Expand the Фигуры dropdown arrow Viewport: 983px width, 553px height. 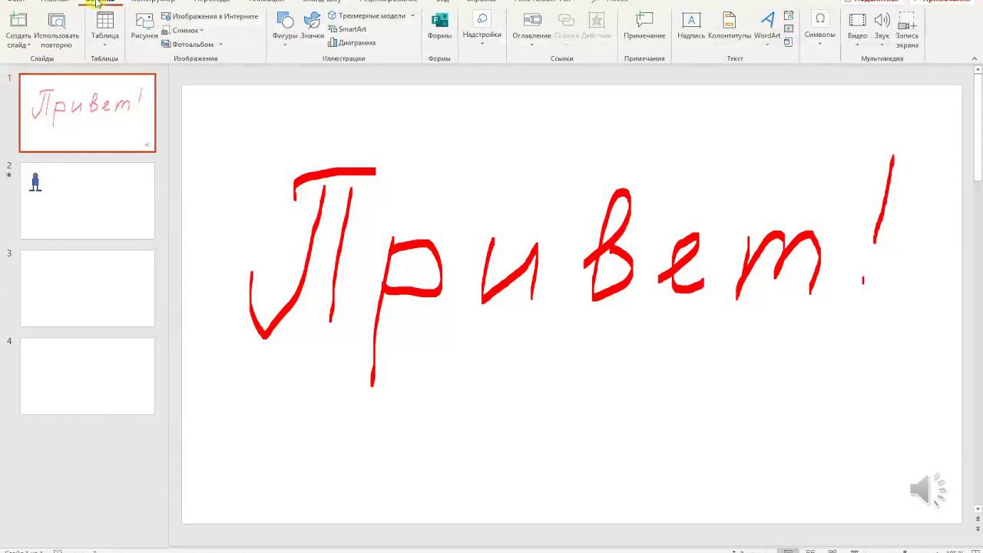tap(285, 45)
